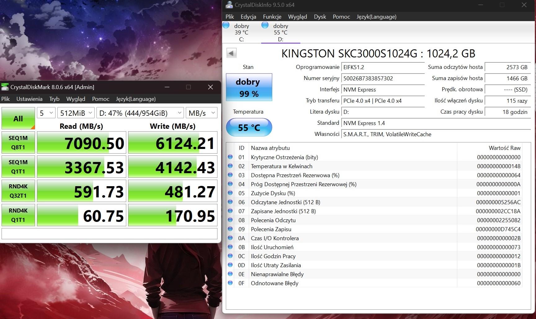The image size is (536, 319).
Task: Open the test size dropdown showing 512MiB
Action: pos(76,113)
